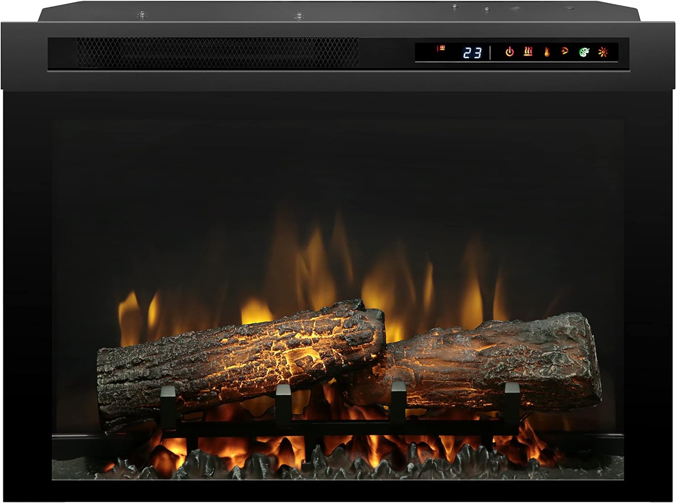Click the leftmost screw on top of unit
This screenshot has height=503, width=676.
[143, 14]
